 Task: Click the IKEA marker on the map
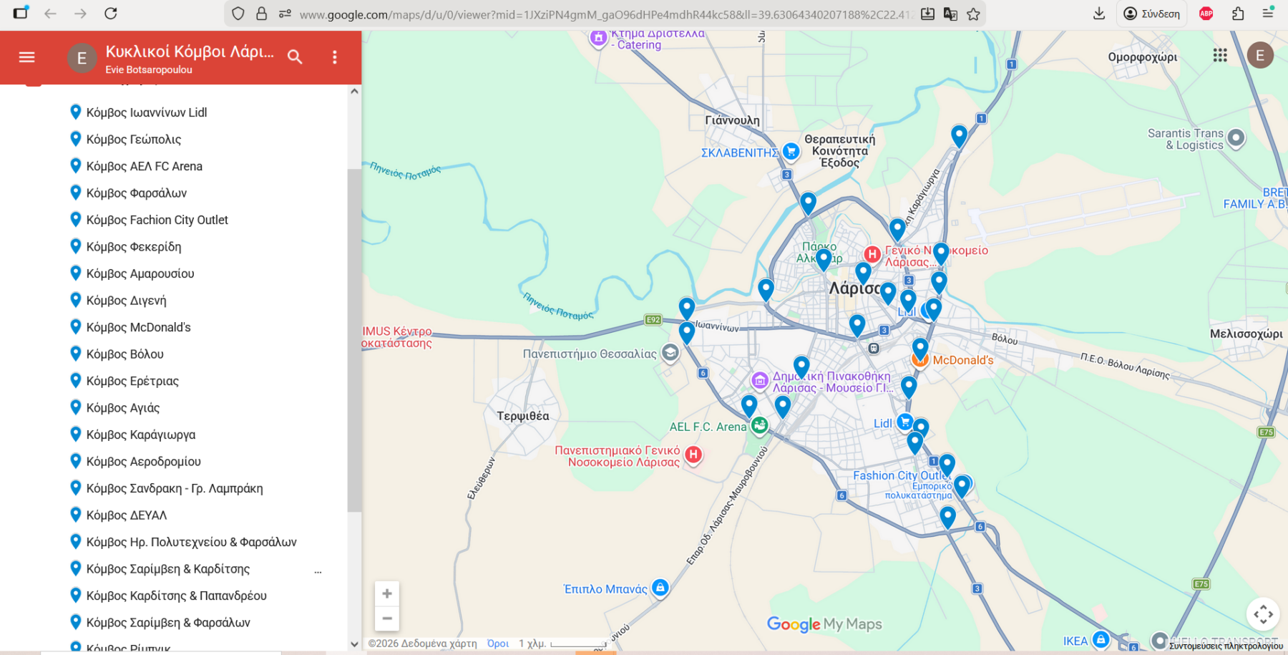click(1101, 639)
